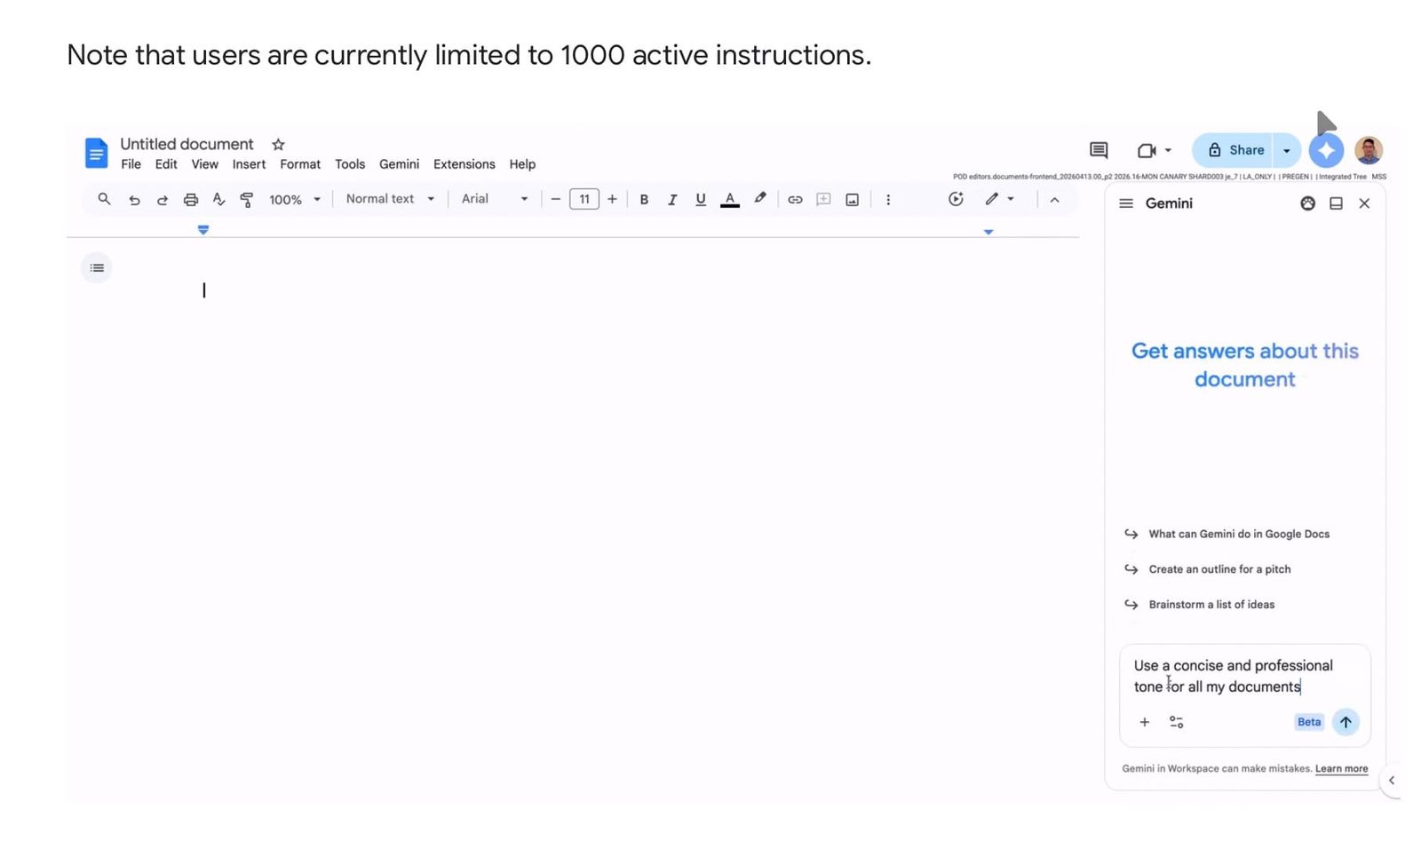Click the font size field showing 11
Viewport: 1421px width, 849px height.
pyautogui.click(x=584, y=200)
